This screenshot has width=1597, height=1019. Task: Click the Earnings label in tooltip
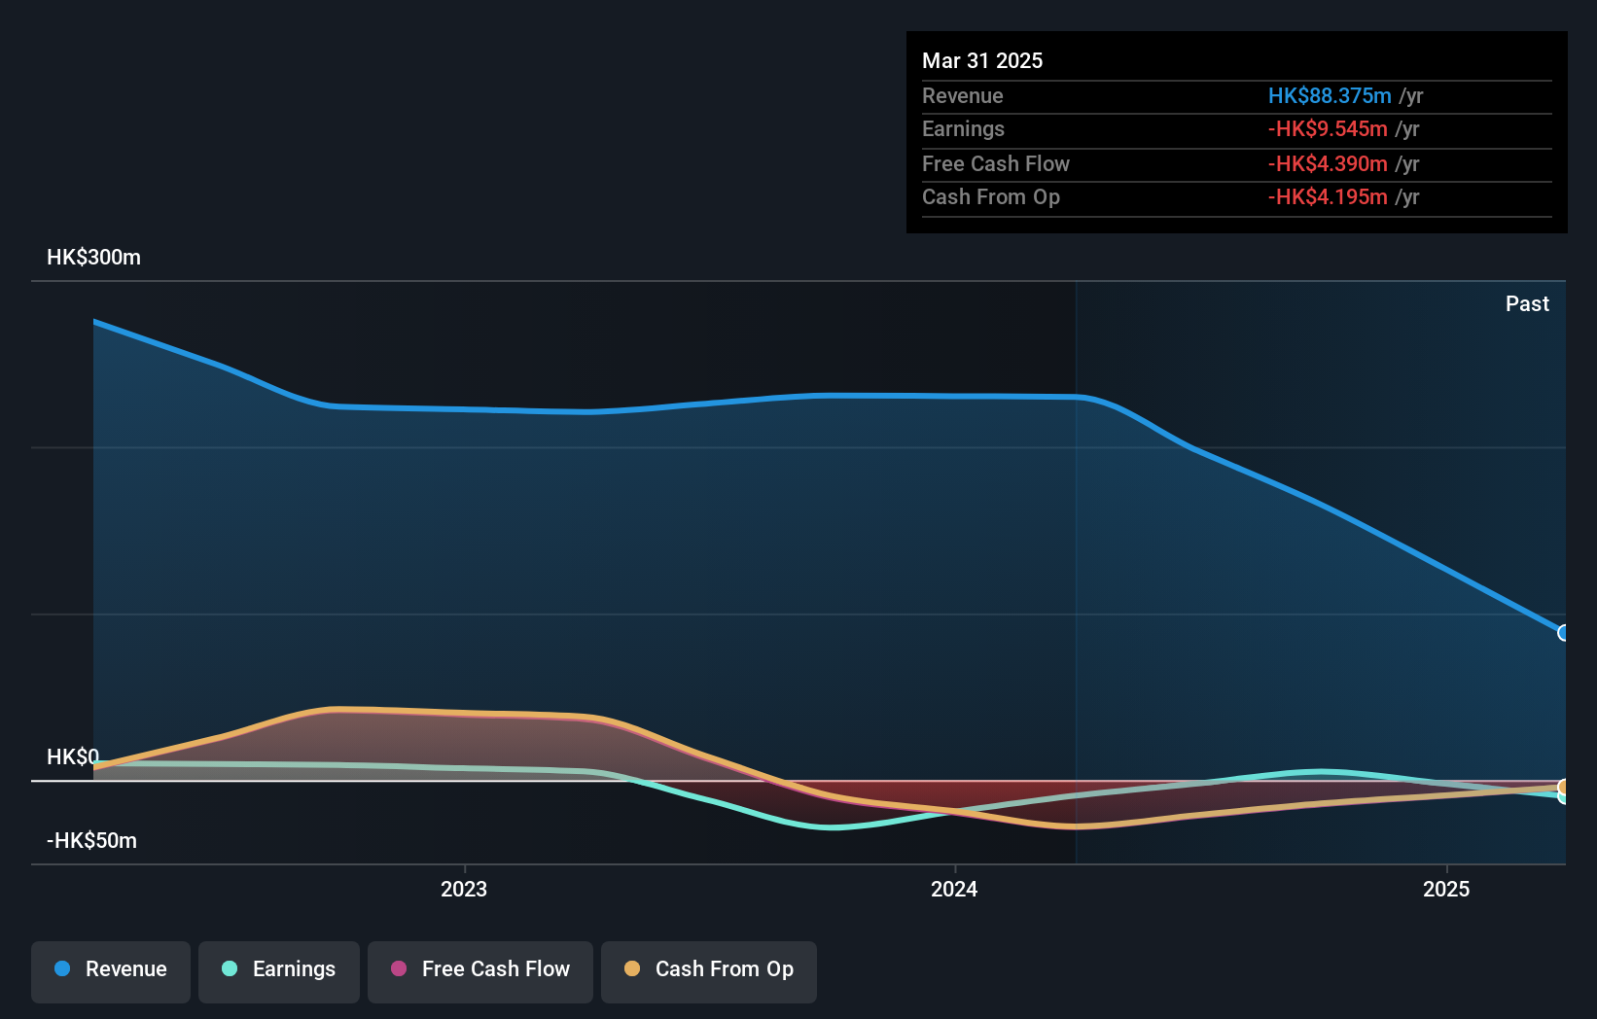(963, 128)
